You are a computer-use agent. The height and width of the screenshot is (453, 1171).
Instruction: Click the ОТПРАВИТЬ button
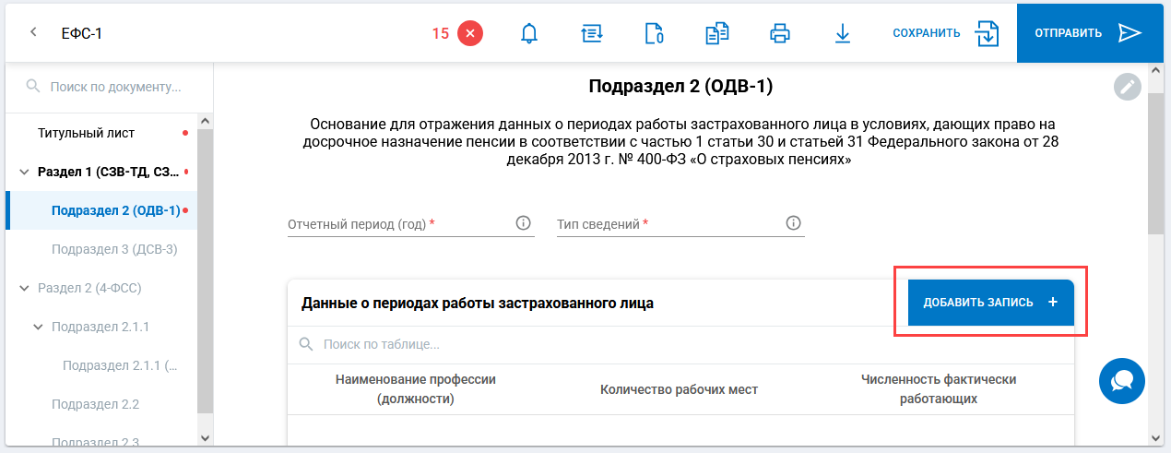(1087, 33)
